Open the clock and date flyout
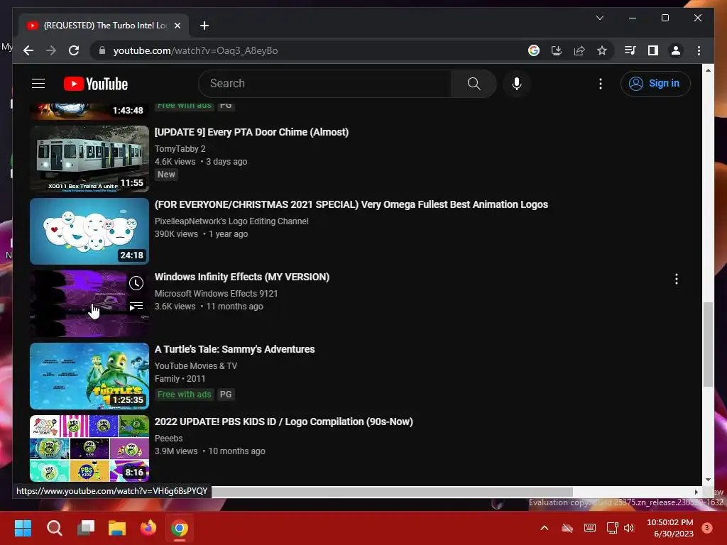 [670, 528]
